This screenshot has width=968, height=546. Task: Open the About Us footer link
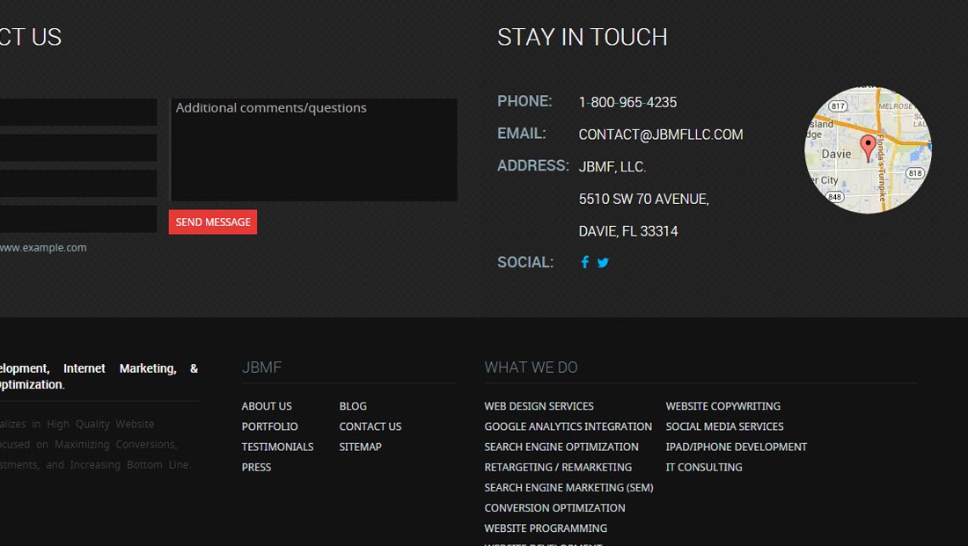click(x=267, y=406)
